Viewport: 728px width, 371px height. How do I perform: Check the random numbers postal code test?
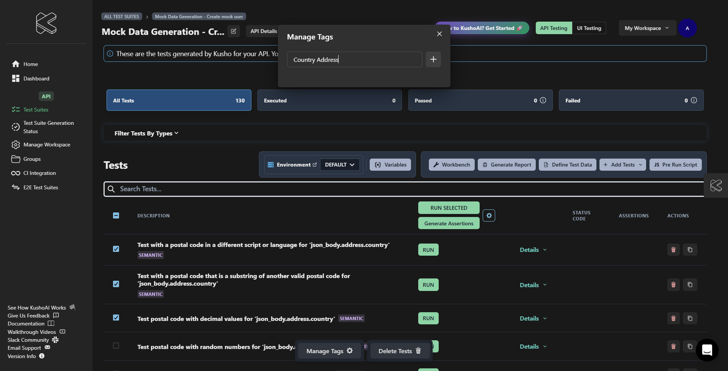click(116, 346)
